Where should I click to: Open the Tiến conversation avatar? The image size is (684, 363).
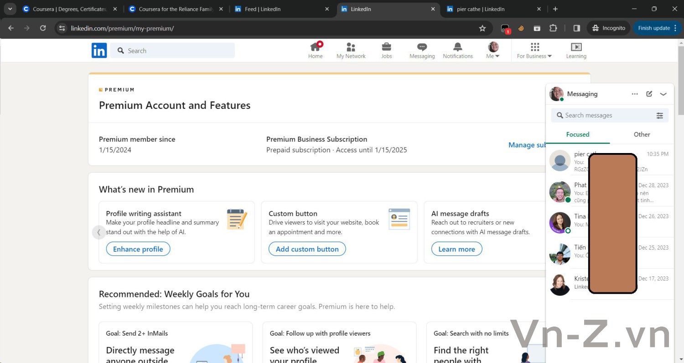(560, 254)
